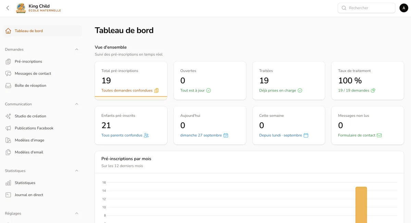Image resolution: width=411 pixels, height=223 pixels.
Task: Open the user avatar menu A
Action: pyautogui.click(x=404, y=8)
